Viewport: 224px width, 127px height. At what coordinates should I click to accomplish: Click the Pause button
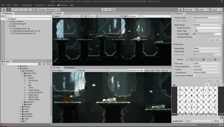pos(109,10)
